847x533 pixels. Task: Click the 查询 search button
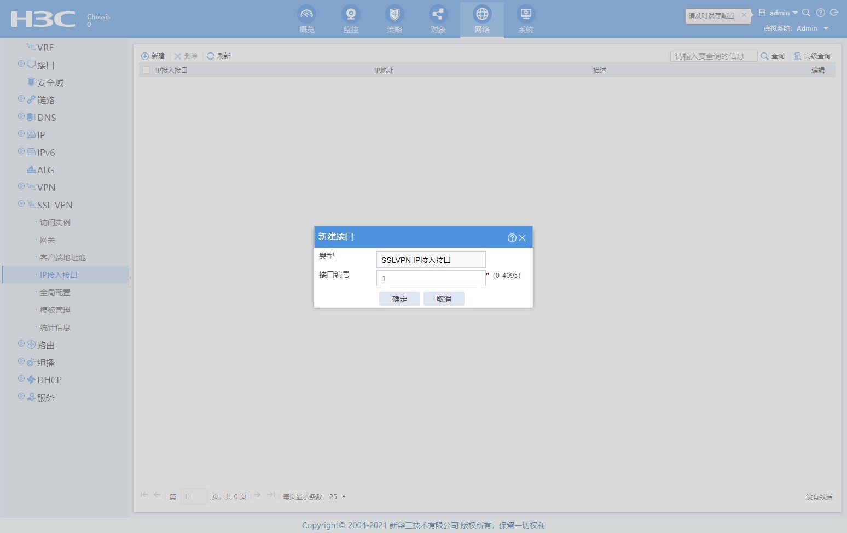click(773, 56)
